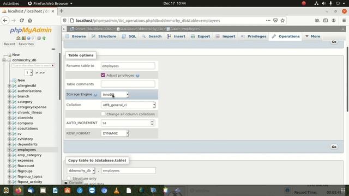Viewport: 349px width, 196px height.
Task: Open VLC cone icon in dock
Action: click(x=116, y=191)
